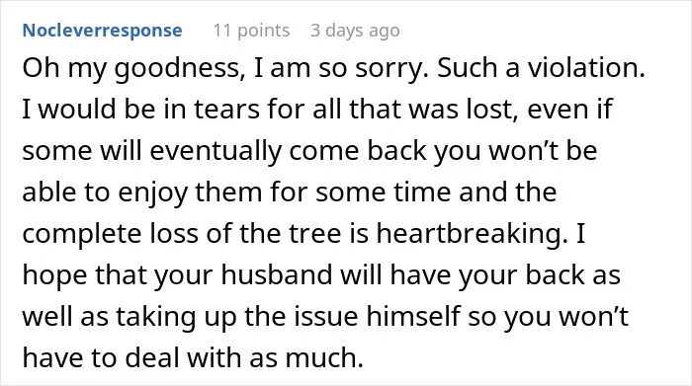Click the word eventually in the comment
Screen dimensions: 692x386
(x=216, y=151)
